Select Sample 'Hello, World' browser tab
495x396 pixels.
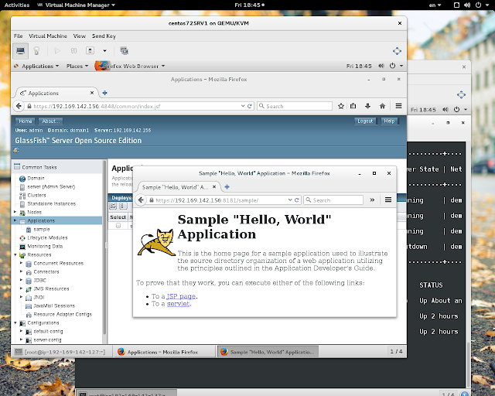179,187
